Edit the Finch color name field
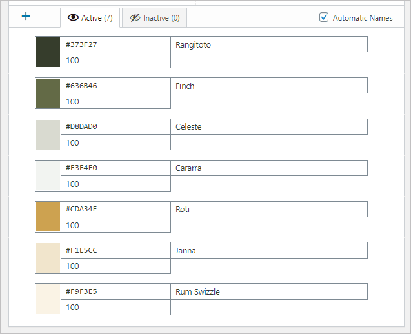 (x=269, y=86)
